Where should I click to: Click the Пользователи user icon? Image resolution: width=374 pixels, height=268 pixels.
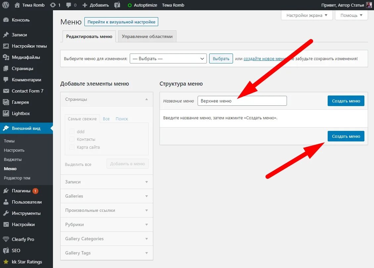pos(6,202)
